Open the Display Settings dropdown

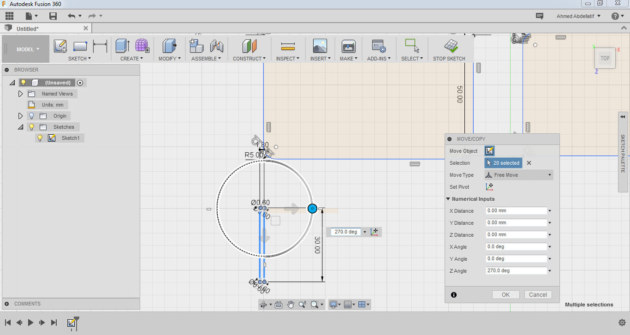(x=334, y=305)
